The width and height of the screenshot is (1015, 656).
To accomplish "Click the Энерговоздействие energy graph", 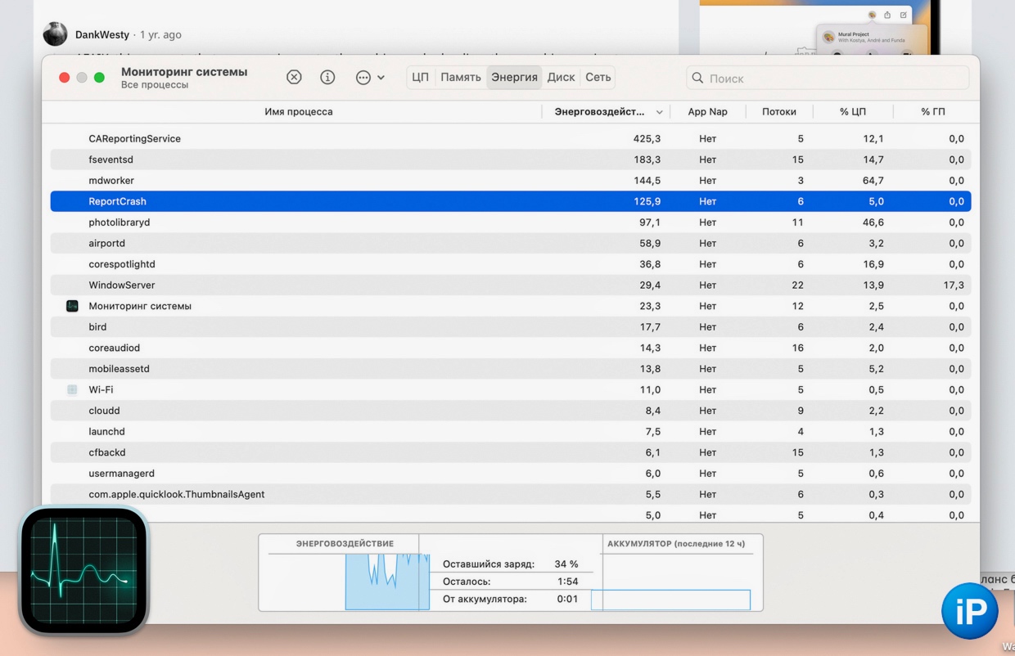I will [x=386, y=582].
